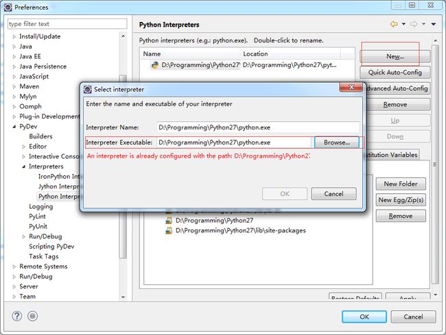Click the forward navigation arrow icon
This screenshot has width=446, height=335.
click(414, 24)
